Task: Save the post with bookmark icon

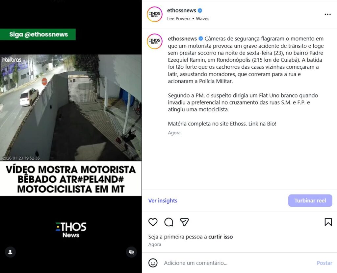Action: [x=328, y=222]
